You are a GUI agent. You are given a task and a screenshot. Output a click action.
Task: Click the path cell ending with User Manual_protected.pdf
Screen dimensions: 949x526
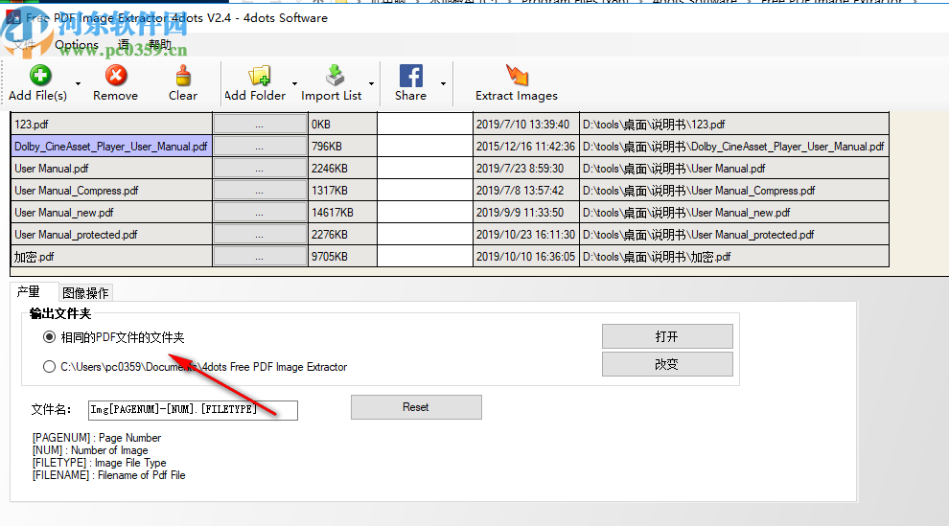point(734,235)
